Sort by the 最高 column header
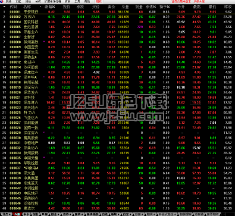This screenshot has width=235, height=216. pos(196,7)
